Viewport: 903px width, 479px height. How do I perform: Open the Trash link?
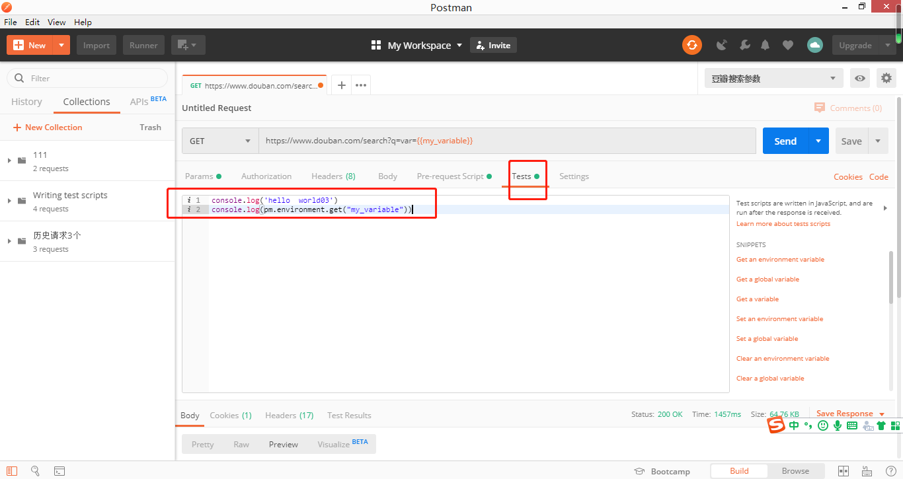[x=150, y=128]
